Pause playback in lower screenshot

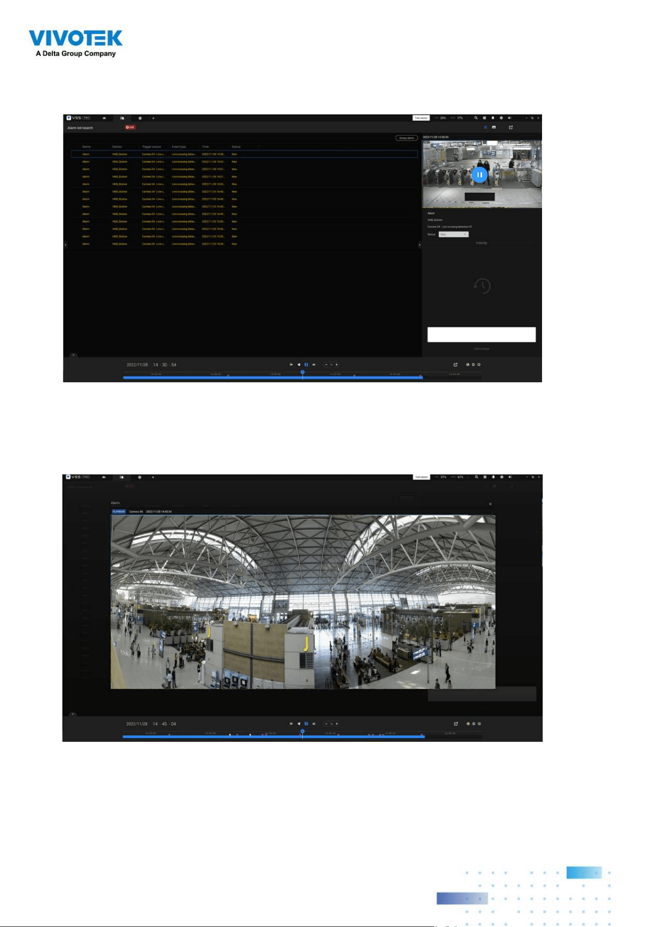tap(306, 723)
